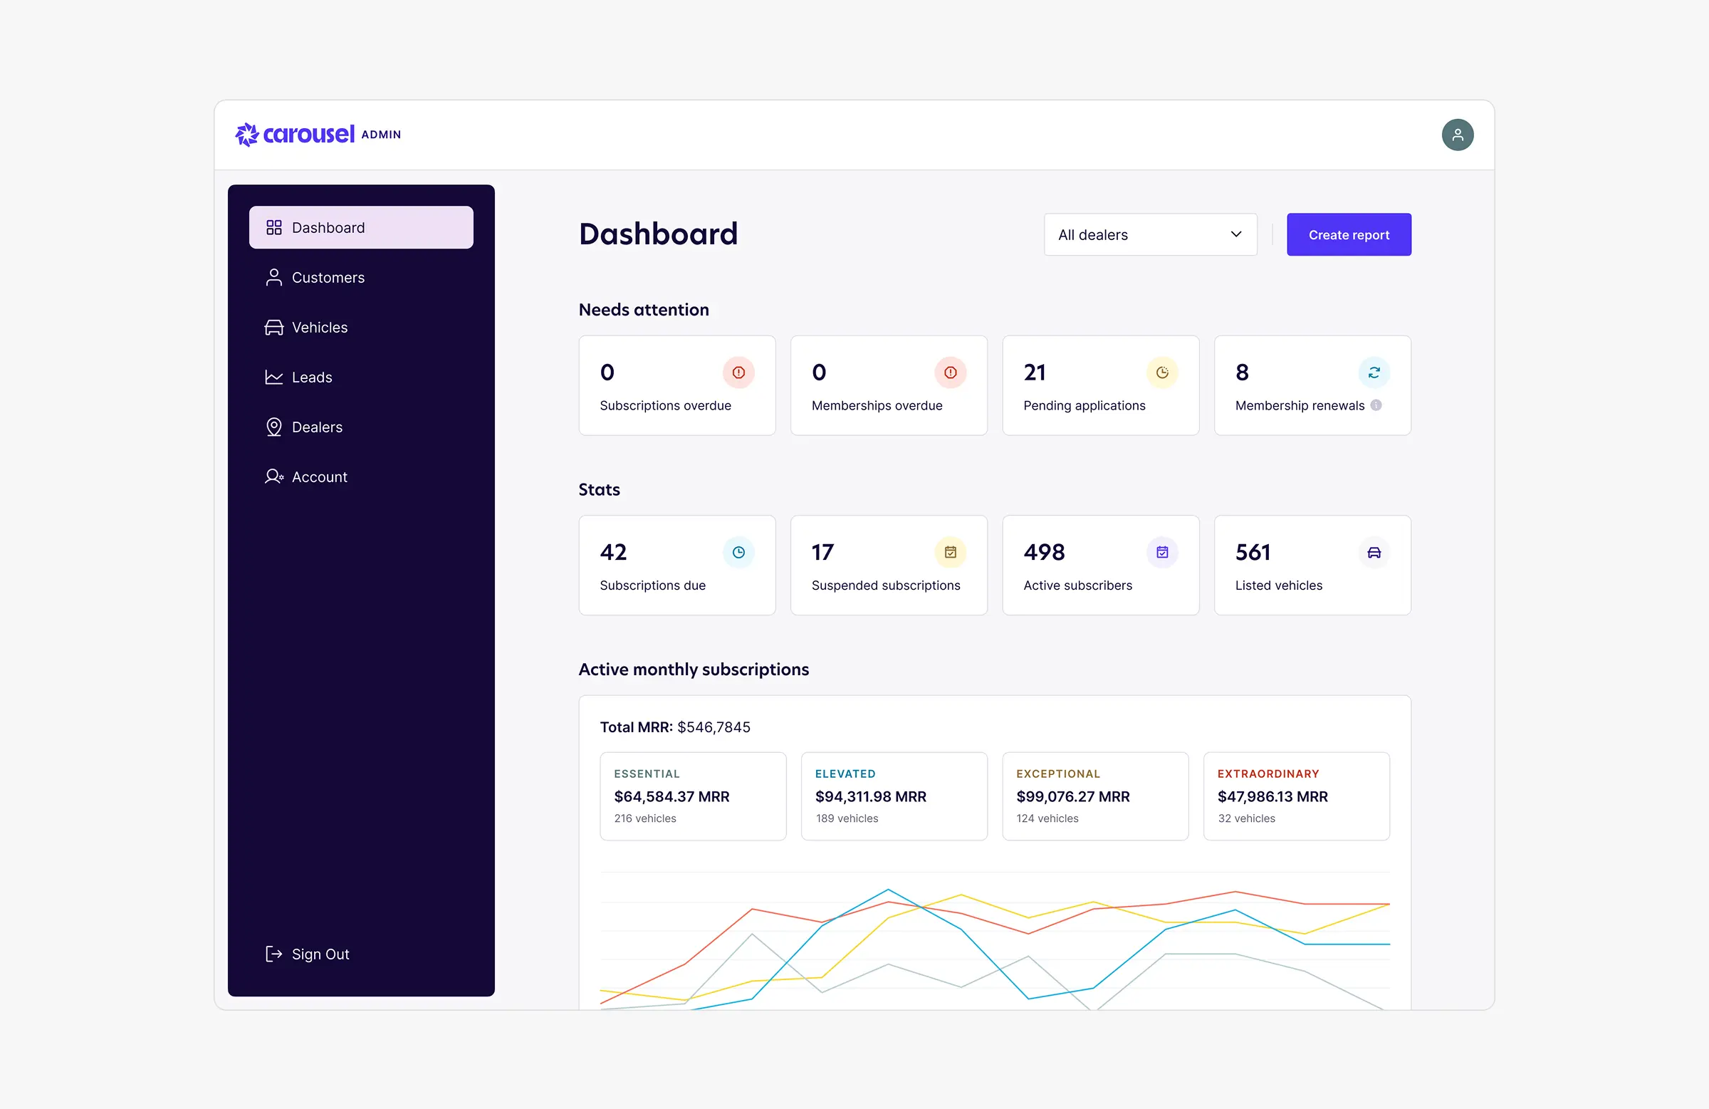Click the Listed vehicles car icon
The height and width of the screenshot is (1109, 1709).
click(1374, 552)
